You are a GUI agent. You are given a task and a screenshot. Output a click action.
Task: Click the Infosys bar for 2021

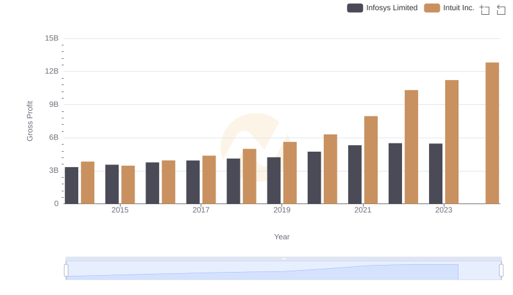click(355, 175)
